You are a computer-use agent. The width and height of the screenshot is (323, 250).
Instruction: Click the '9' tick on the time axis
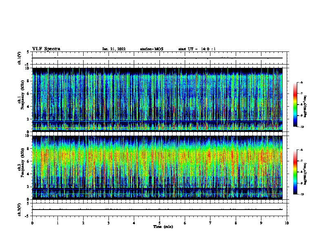261,223
